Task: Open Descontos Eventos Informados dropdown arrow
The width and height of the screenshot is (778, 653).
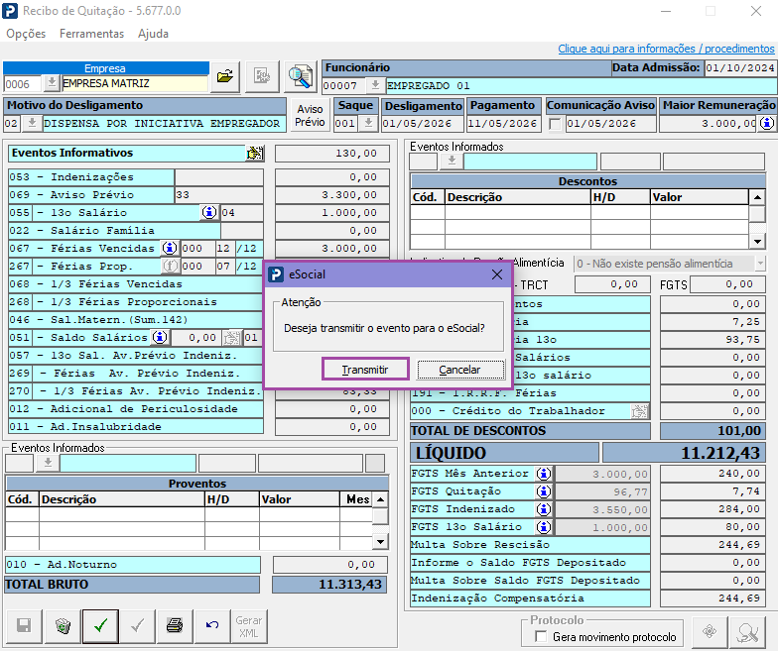Action: (452, 161)
